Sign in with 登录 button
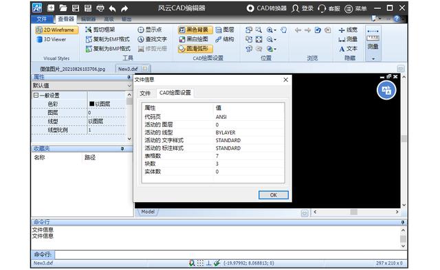 [x=302, y=8]
